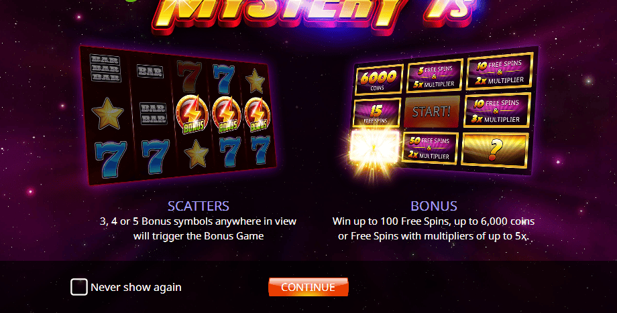Image resolution: width=617 pixels, height=313 pixels.
Task: Click the middle reel Bonus lightning symbol
Action: 192,114
